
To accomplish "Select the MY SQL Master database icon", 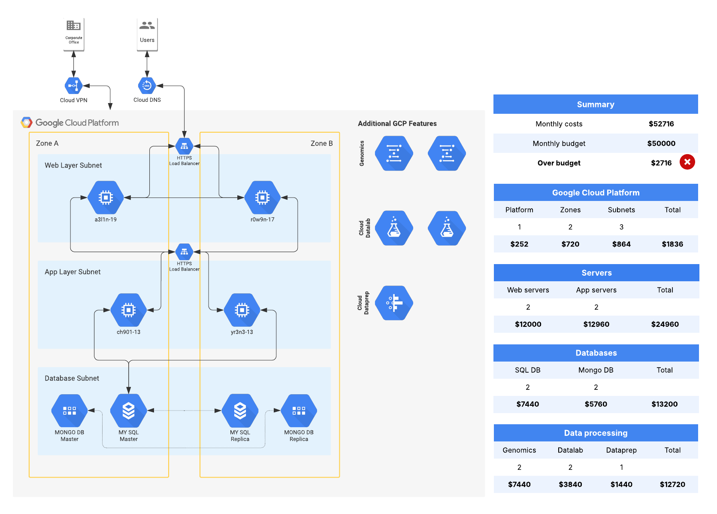I will coord(128,411).
